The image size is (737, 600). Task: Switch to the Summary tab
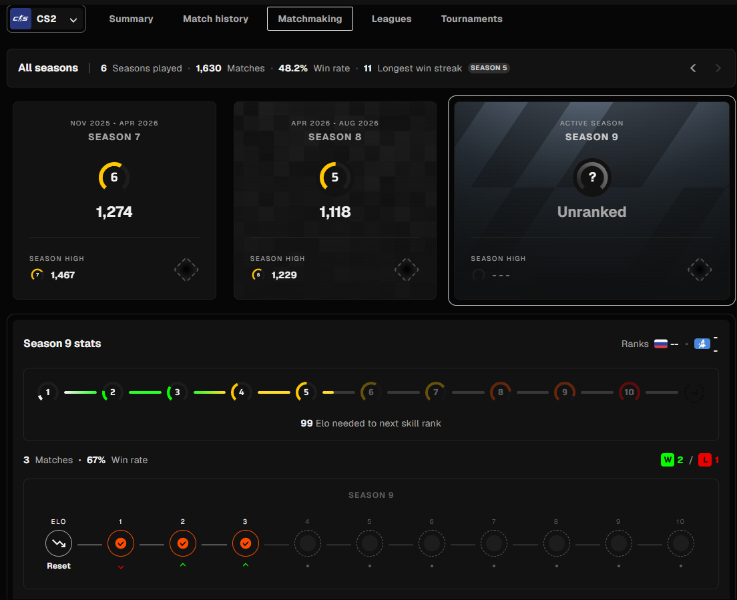(x=131, y=19)
